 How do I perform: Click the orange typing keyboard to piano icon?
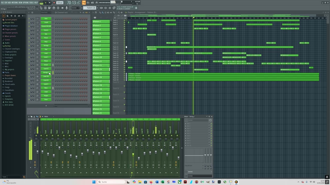(84, 3)
